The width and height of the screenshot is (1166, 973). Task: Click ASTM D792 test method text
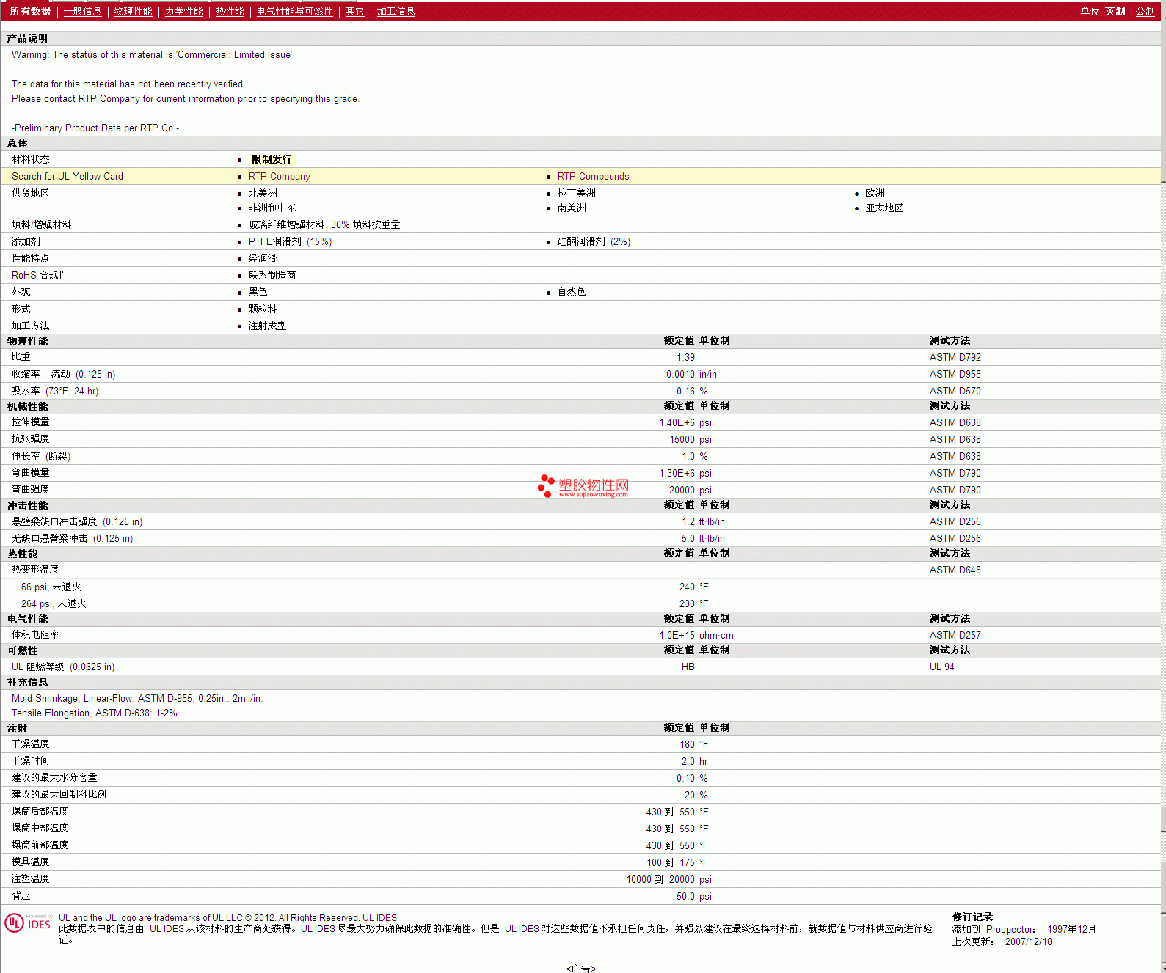pos(955,358)
